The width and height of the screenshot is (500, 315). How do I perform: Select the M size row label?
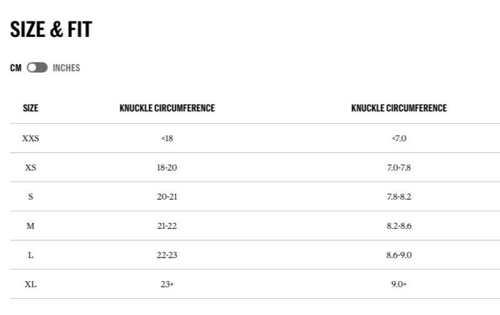point(31,226)
